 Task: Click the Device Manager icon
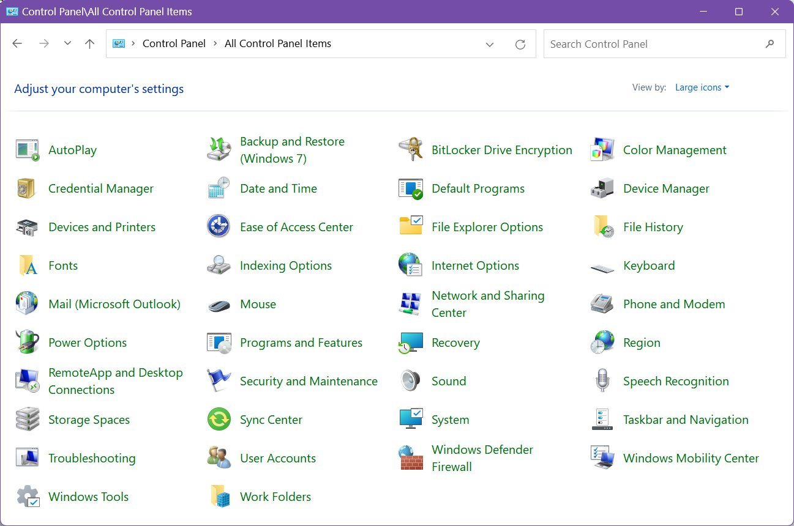(x=602, y=188)
